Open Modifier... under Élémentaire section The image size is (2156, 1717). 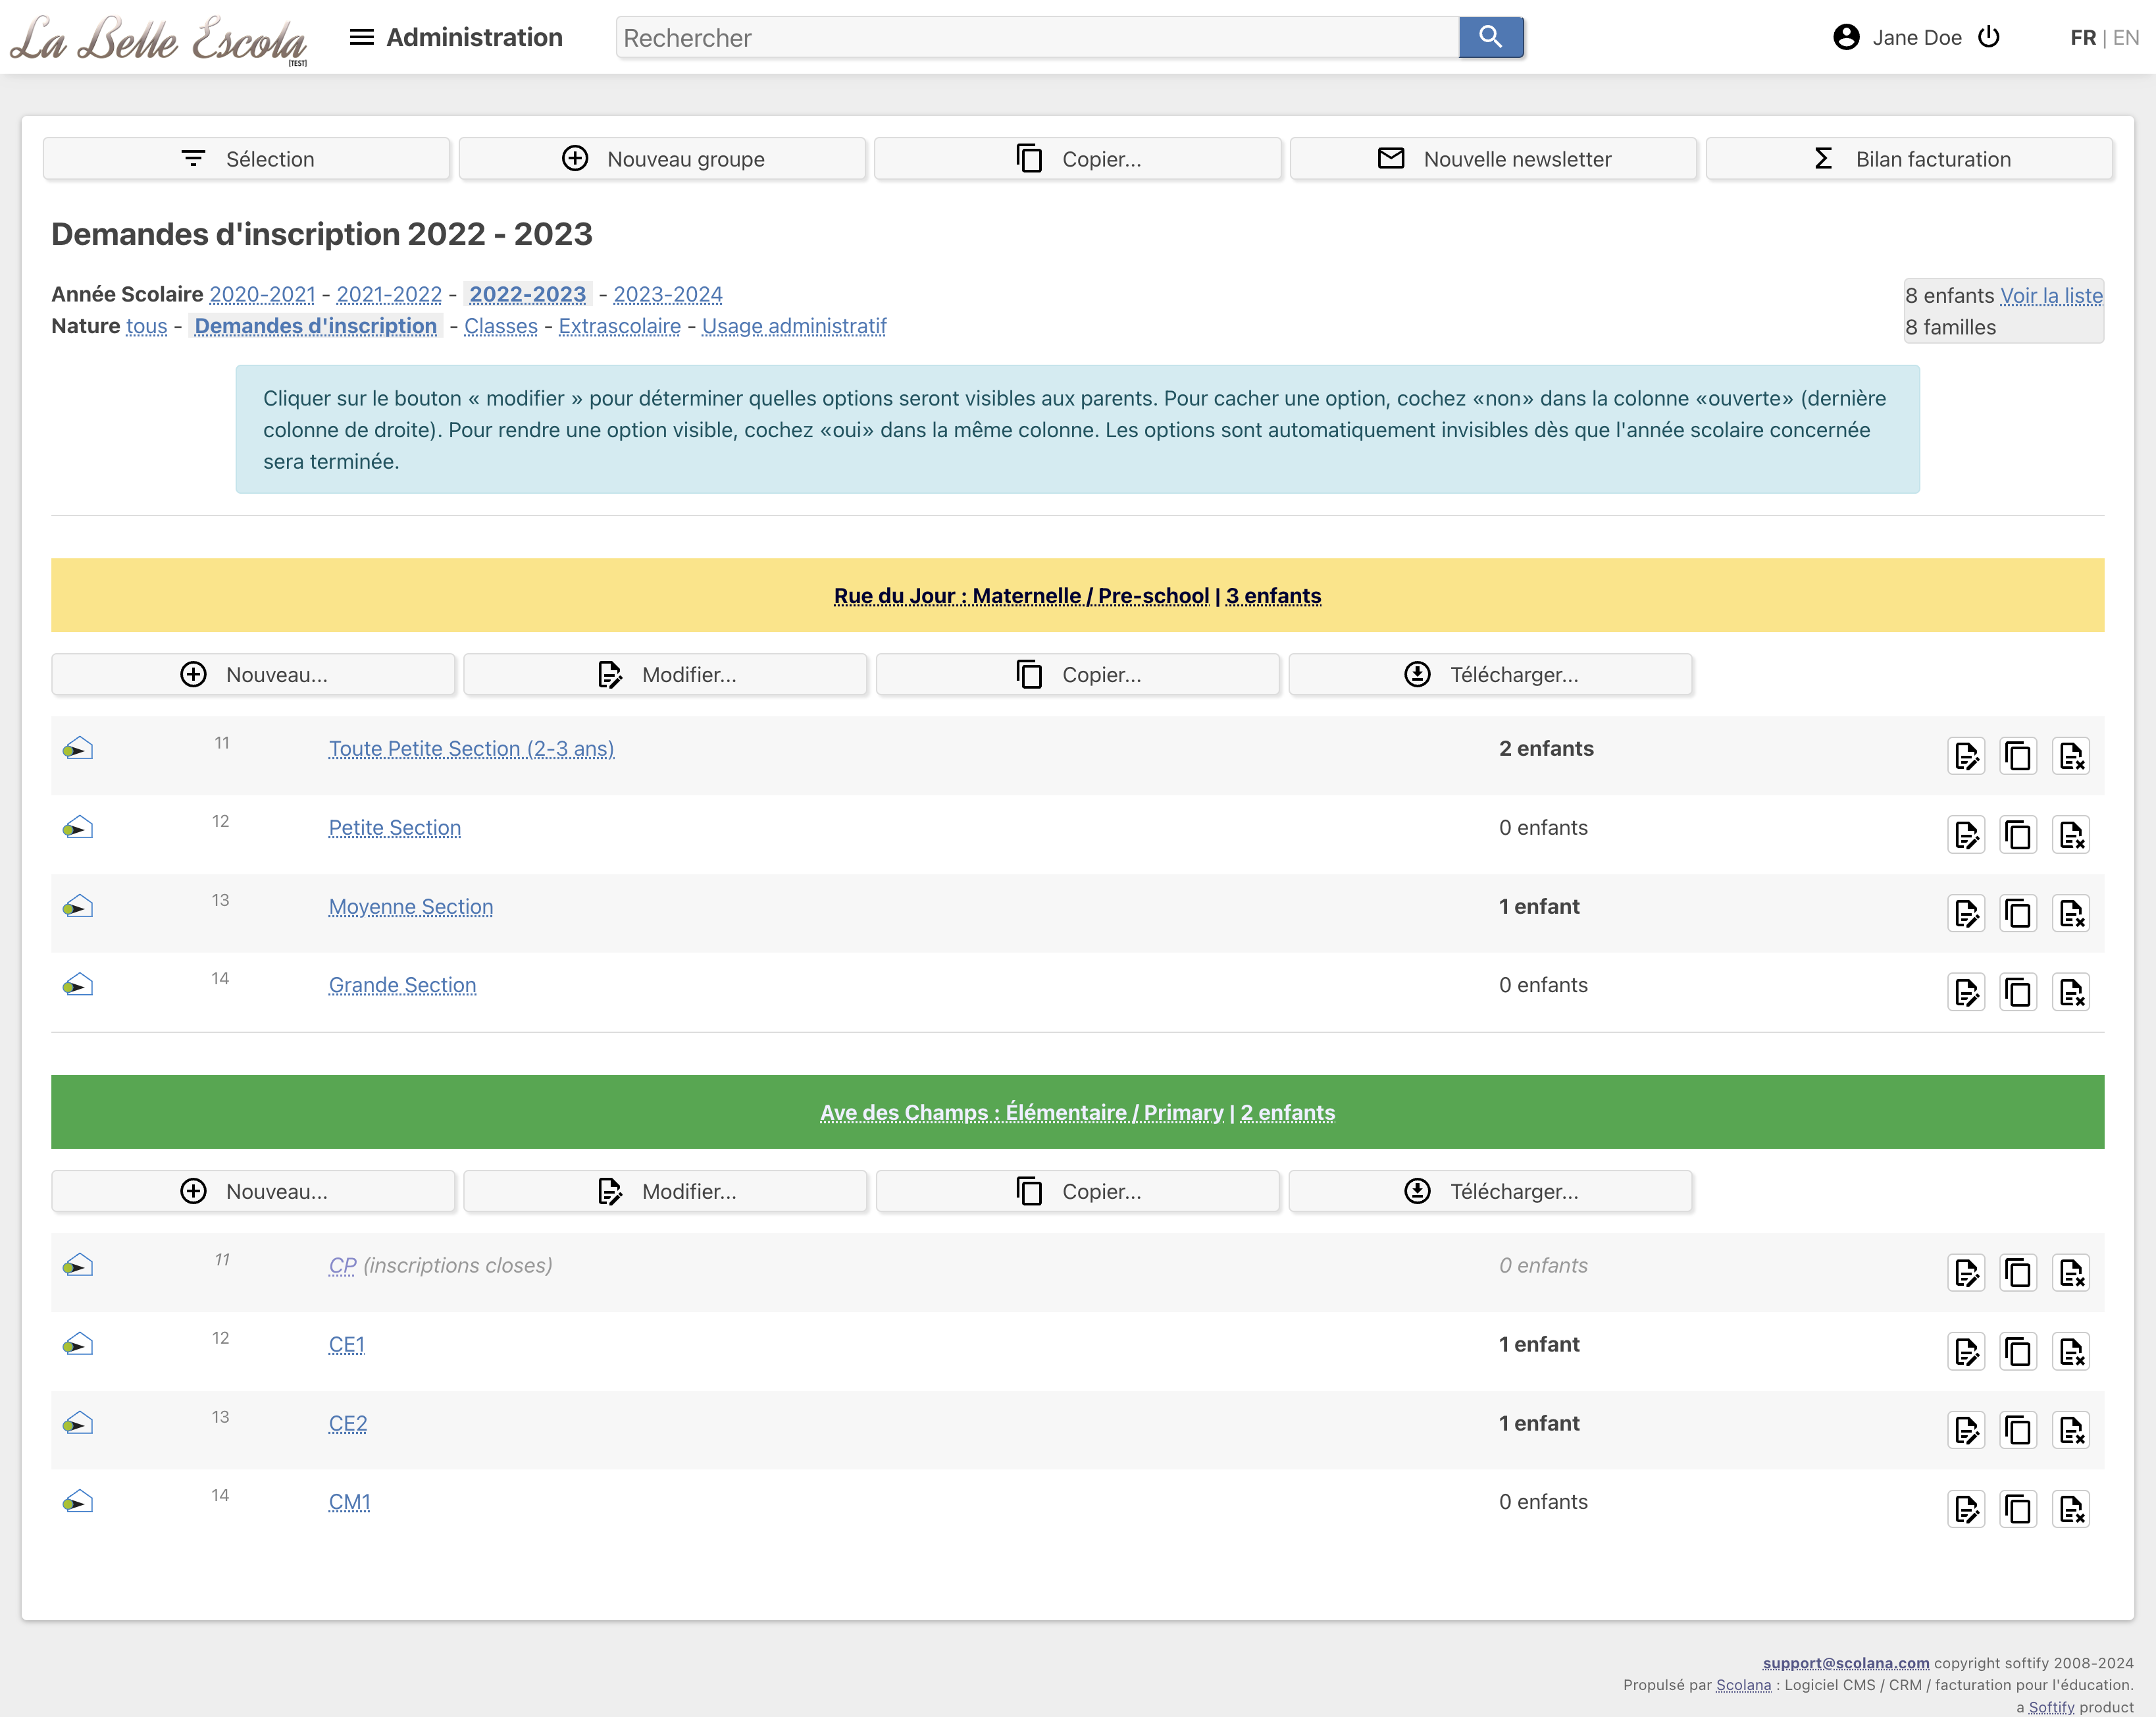[x=666, y=1191]
